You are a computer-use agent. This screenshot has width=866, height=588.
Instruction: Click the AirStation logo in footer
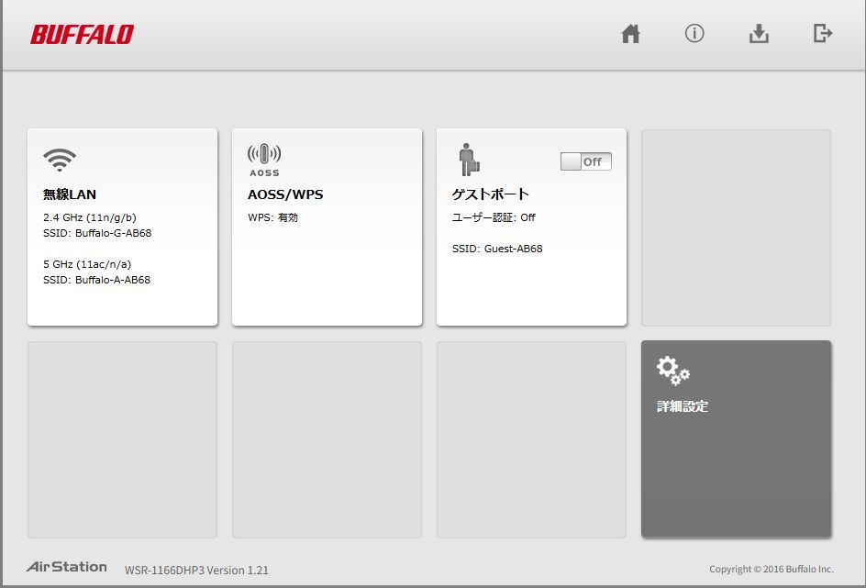click(66, 567)
